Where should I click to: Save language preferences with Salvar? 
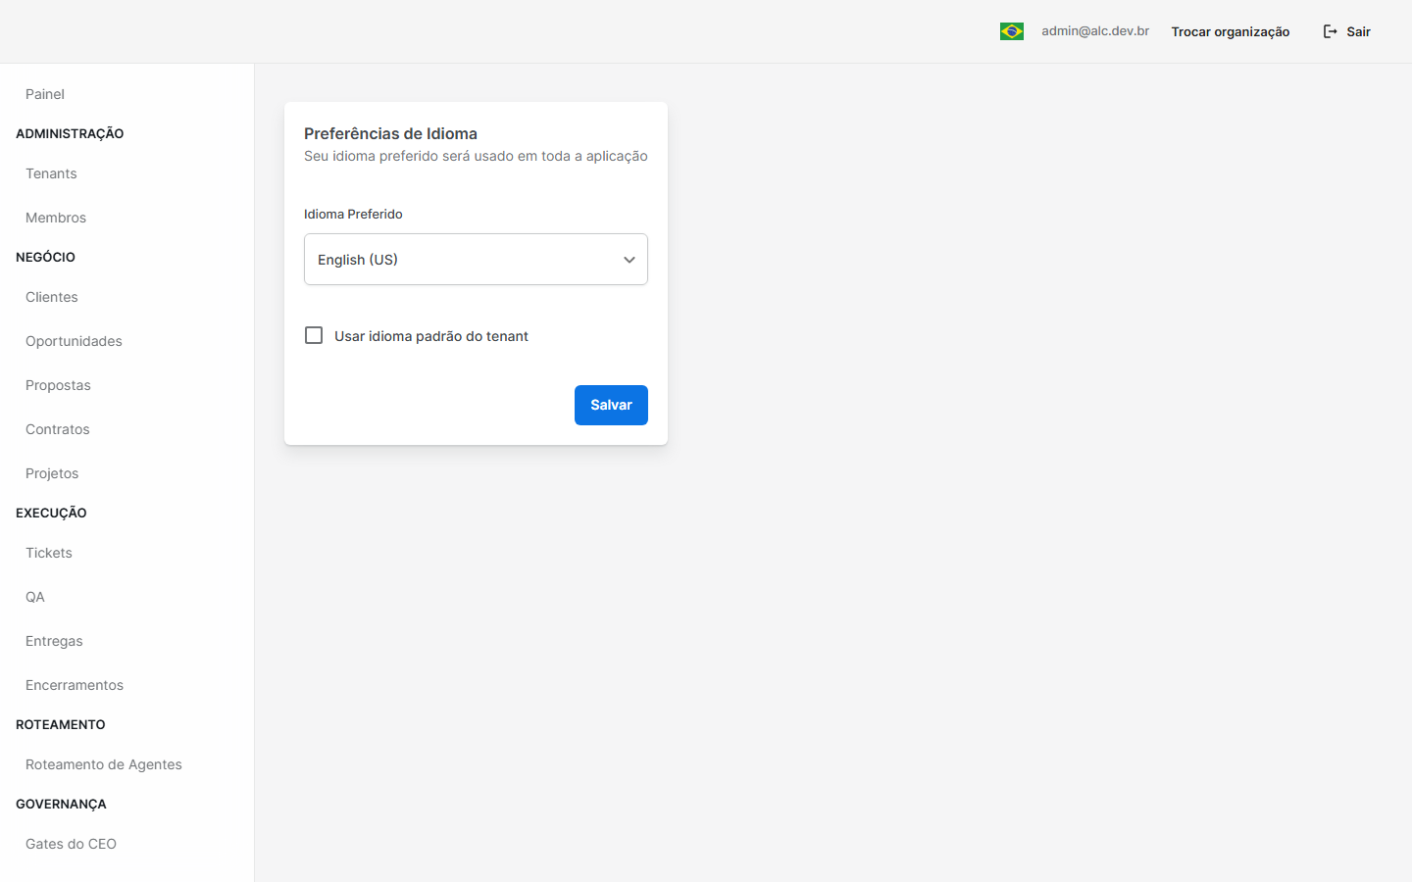611,405
